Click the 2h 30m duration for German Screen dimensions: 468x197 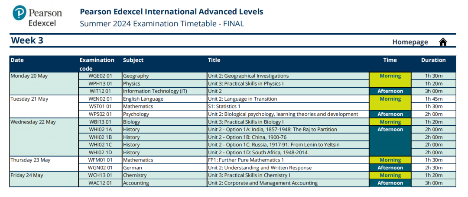(434, 168)
